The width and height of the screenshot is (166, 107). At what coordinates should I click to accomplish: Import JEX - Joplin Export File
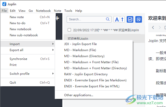point(94,44)
